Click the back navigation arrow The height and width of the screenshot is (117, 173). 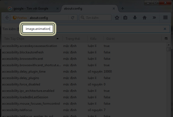pos(7,18)
